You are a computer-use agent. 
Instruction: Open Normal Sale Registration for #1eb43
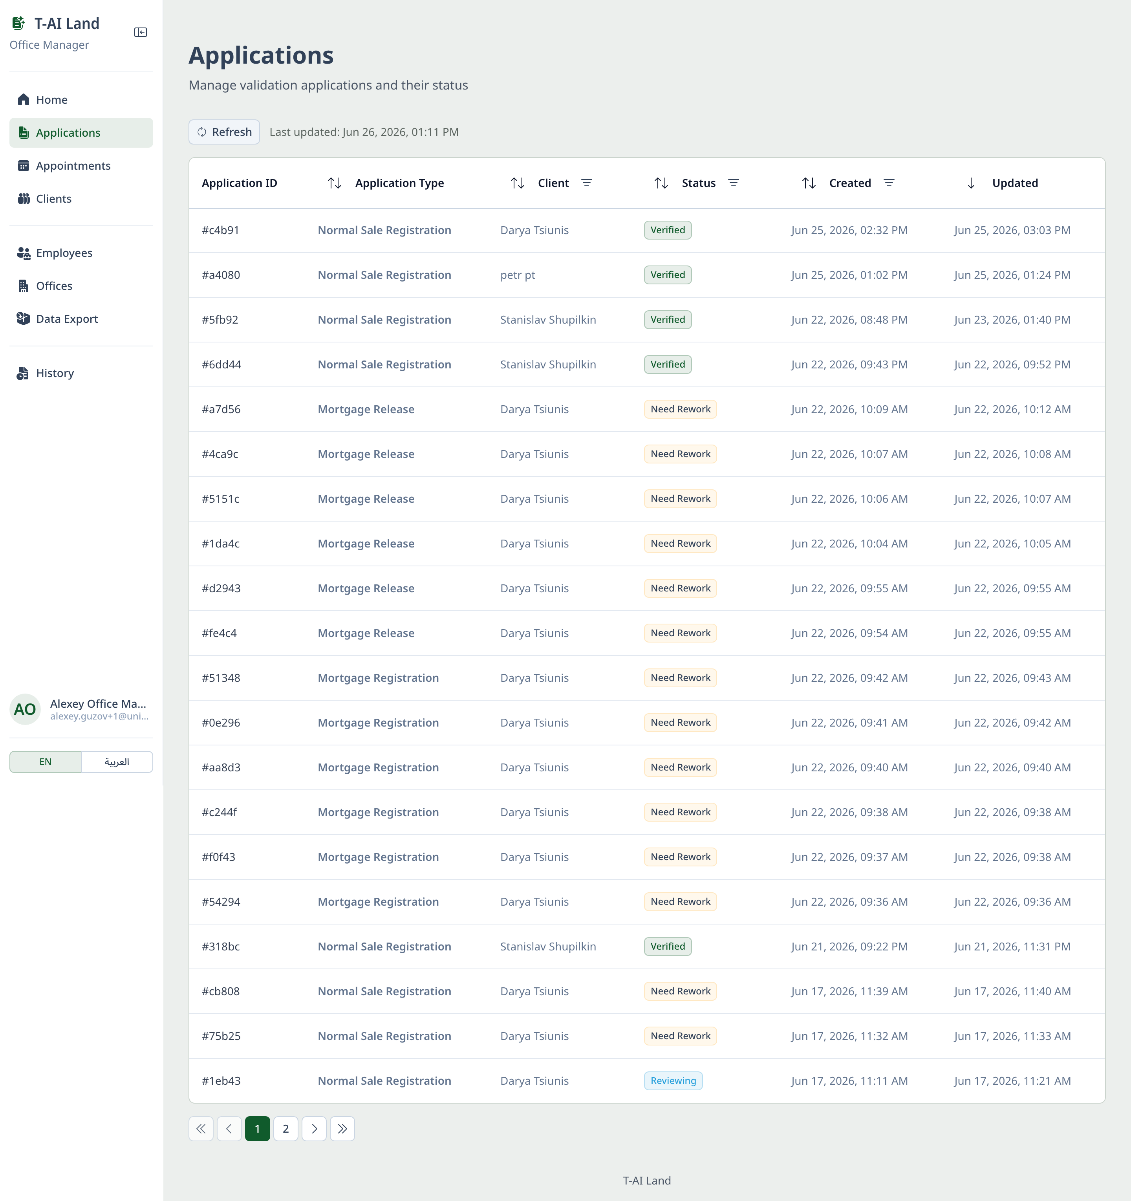pyautogui.click(x=384, y=1081)
